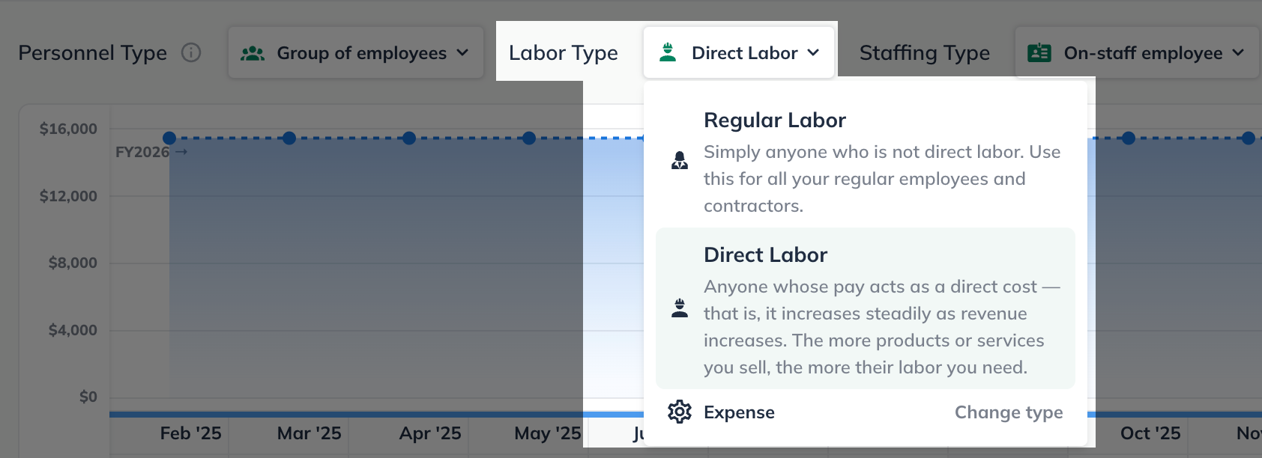Click the green group of employees icon
Screen dimensions: 1262x458
tap(253, 52)
